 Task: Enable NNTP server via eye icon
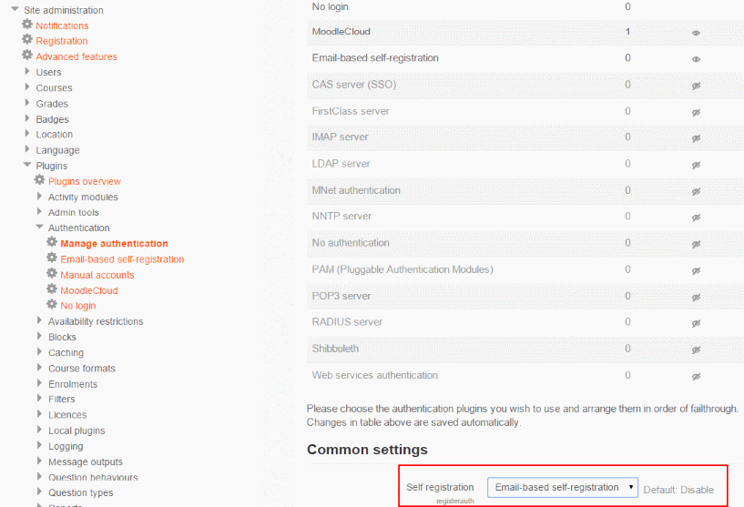click(x=696, y=218)
